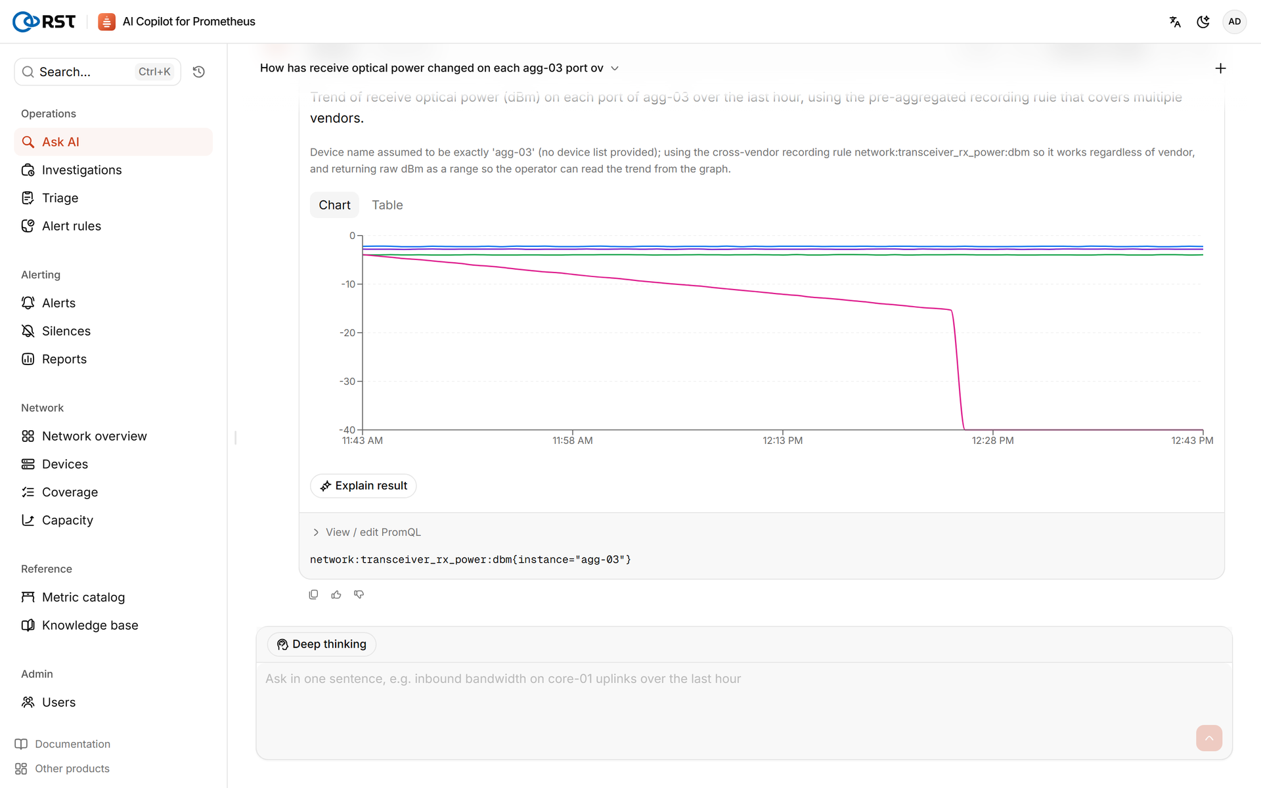Open Coverage page
This screenshot has width=1261, height=788.
[x=114, y=492]
